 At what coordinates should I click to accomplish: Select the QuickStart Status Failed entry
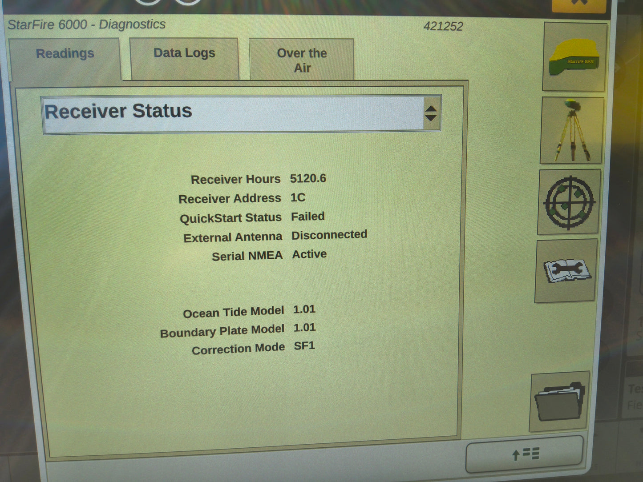click(x=307, y=217)
